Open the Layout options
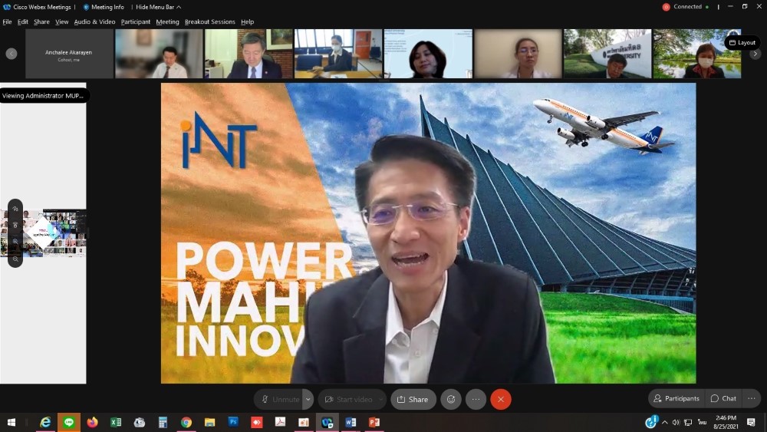767x432 pixels. (742, 42)
